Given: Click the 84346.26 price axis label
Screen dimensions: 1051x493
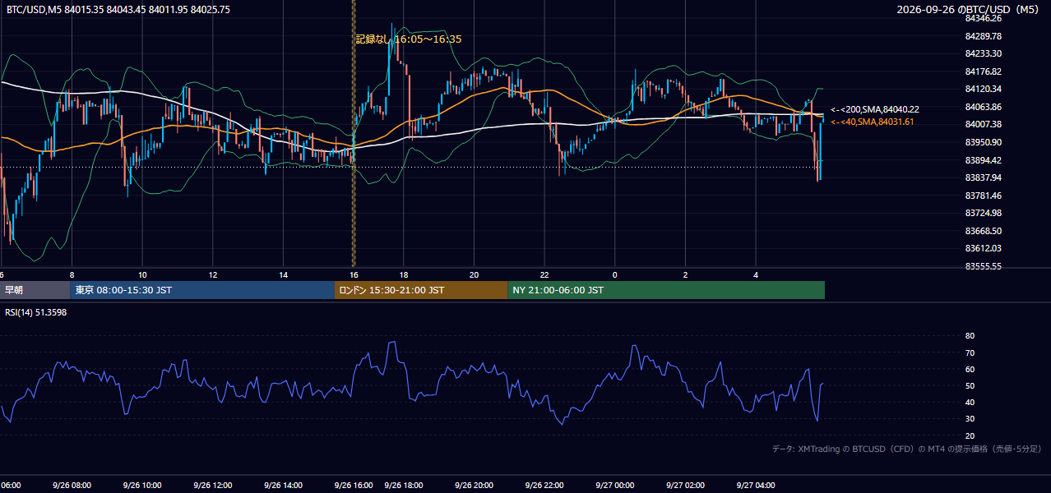Looking at the screenshot, I should 984,18.
